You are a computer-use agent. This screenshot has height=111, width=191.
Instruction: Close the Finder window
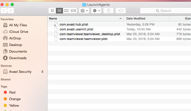[2, 5]
